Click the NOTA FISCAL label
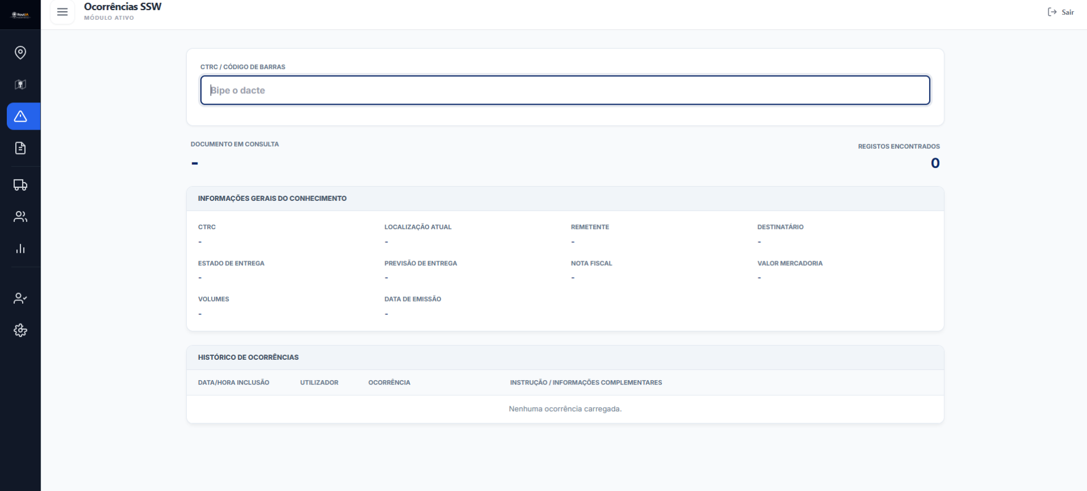This screenshot has width=1087, height=491. pyautogui.click(x=592, y=264)
